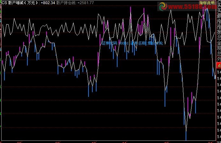Viewport: 221px width, 143px height.
Task: Click the +802.34 indicator value
Action: [48, 3]
